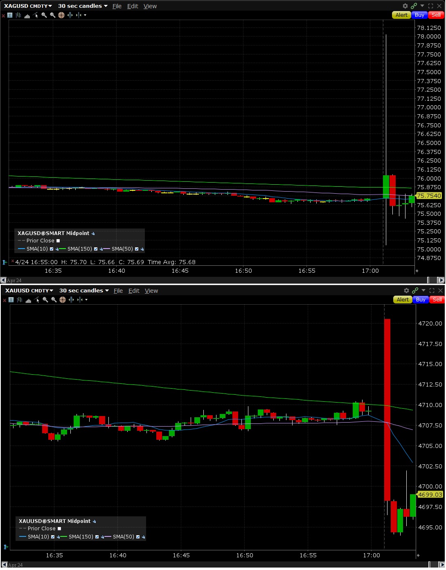This screenshot has width=446, height=570.
Task: Click left scroll arrow under XAUUSD chart
Action: (4, 565)
